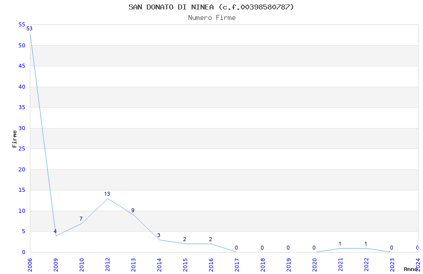This screenshot has height=274, width=423.
Task: Select the data point 3 for 2014
Action: click(159, 235)
